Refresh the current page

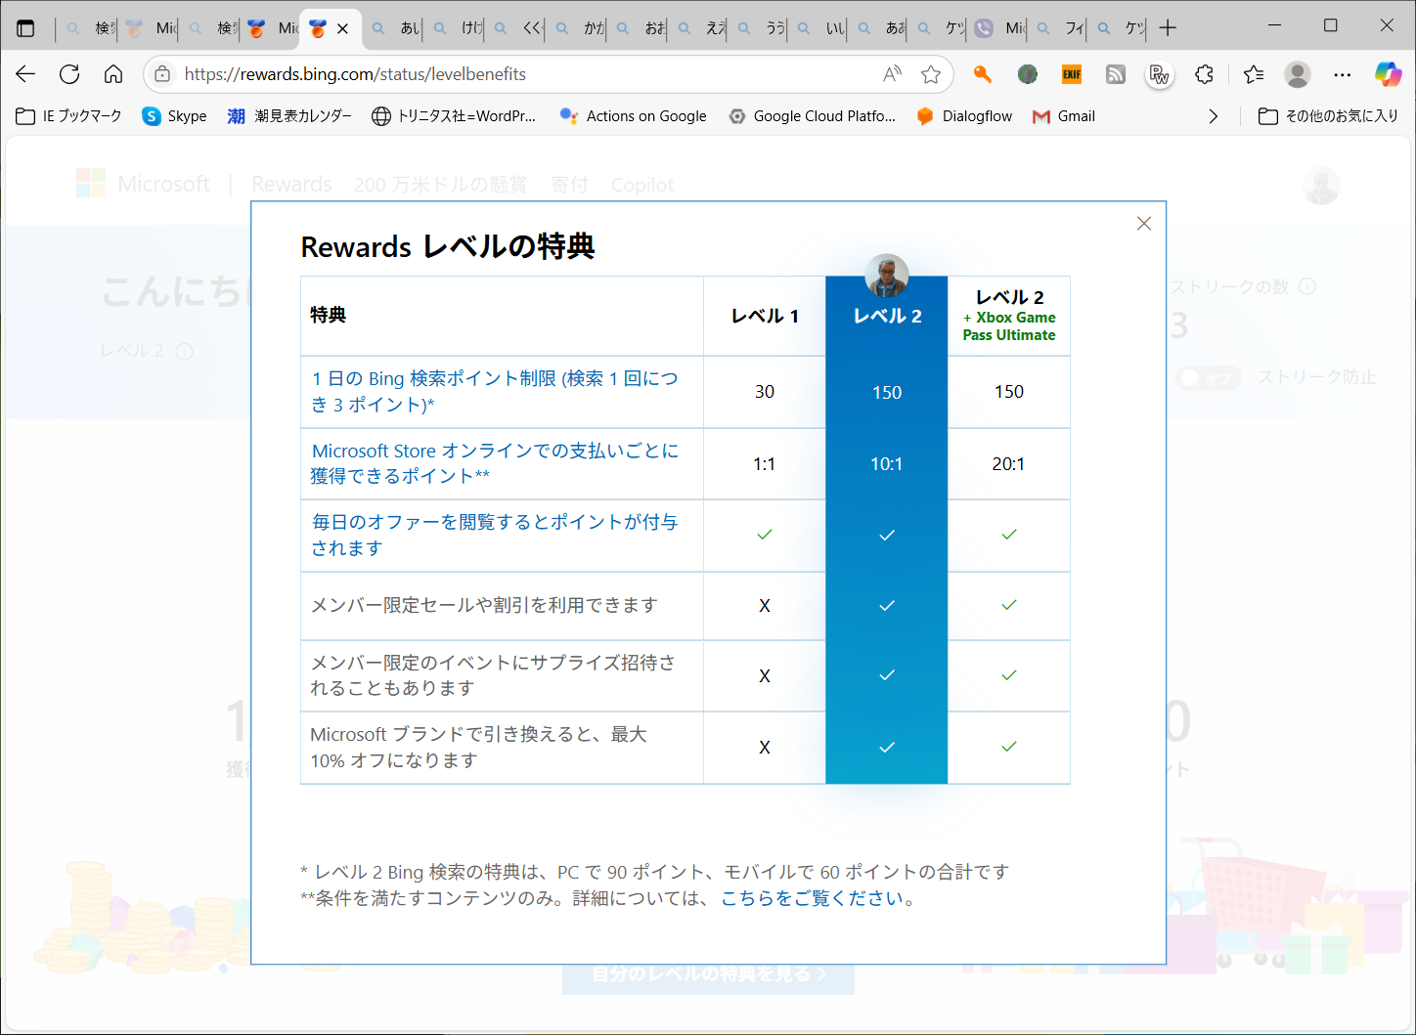tap(69, 74)
